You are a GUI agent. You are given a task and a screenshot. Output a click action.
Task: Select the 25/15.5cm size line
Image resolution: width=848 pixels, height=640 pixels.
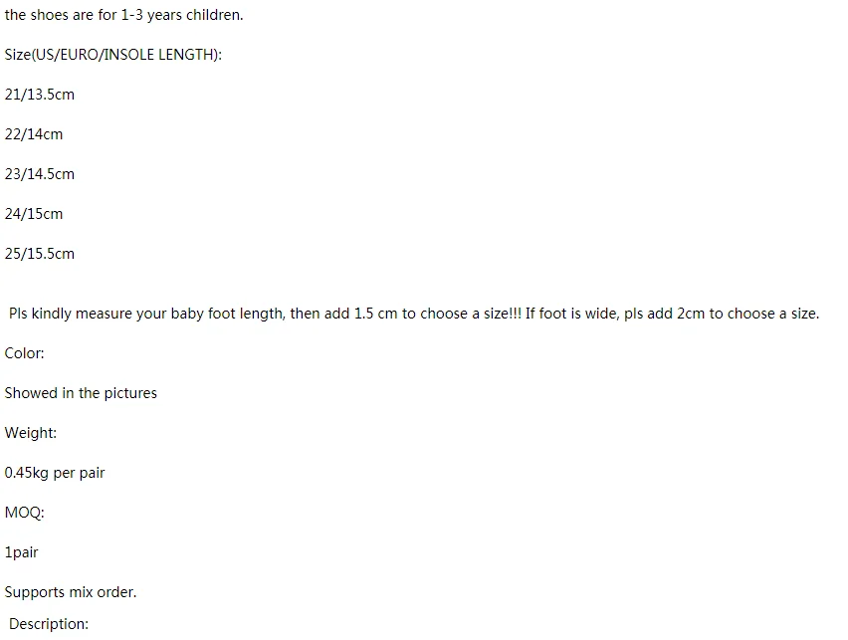[x=40, y=254]
